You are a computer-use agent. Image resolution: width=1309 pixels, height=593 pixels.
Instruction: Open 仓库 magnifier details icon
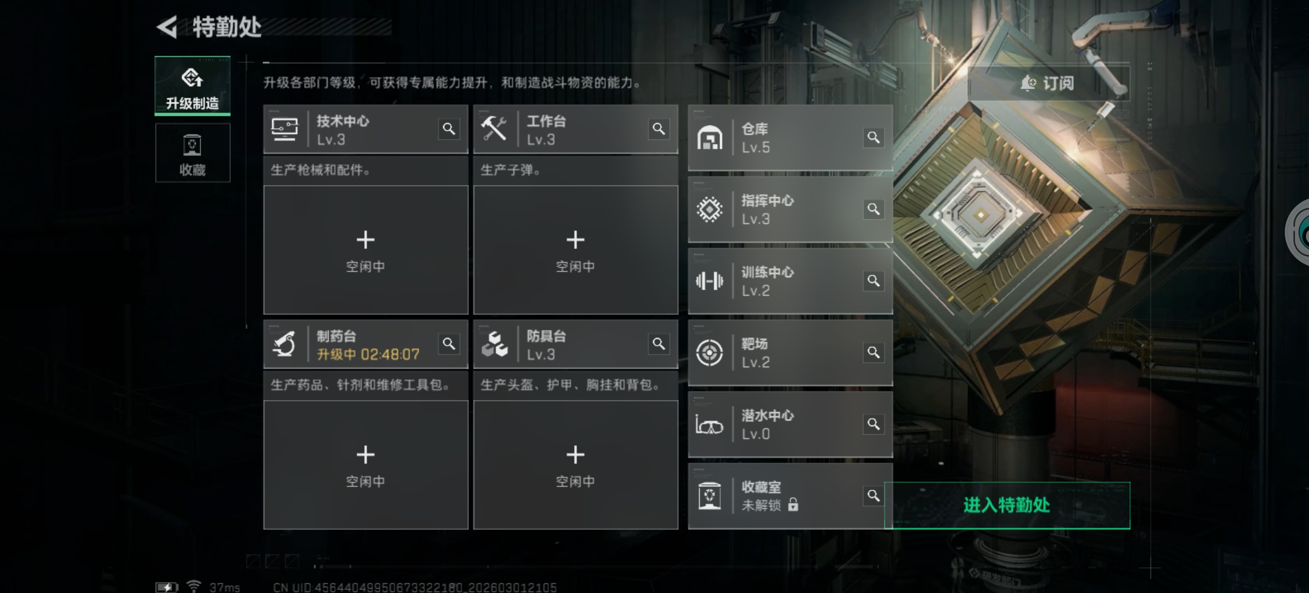pos(874,137)
